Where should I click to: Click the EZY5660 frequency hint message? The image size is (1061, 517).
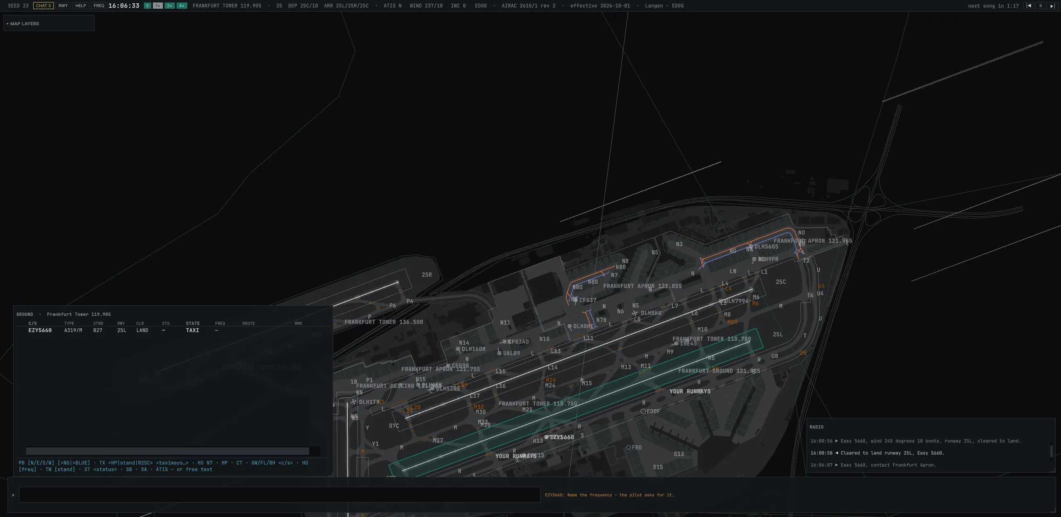[x=609, y=495]
